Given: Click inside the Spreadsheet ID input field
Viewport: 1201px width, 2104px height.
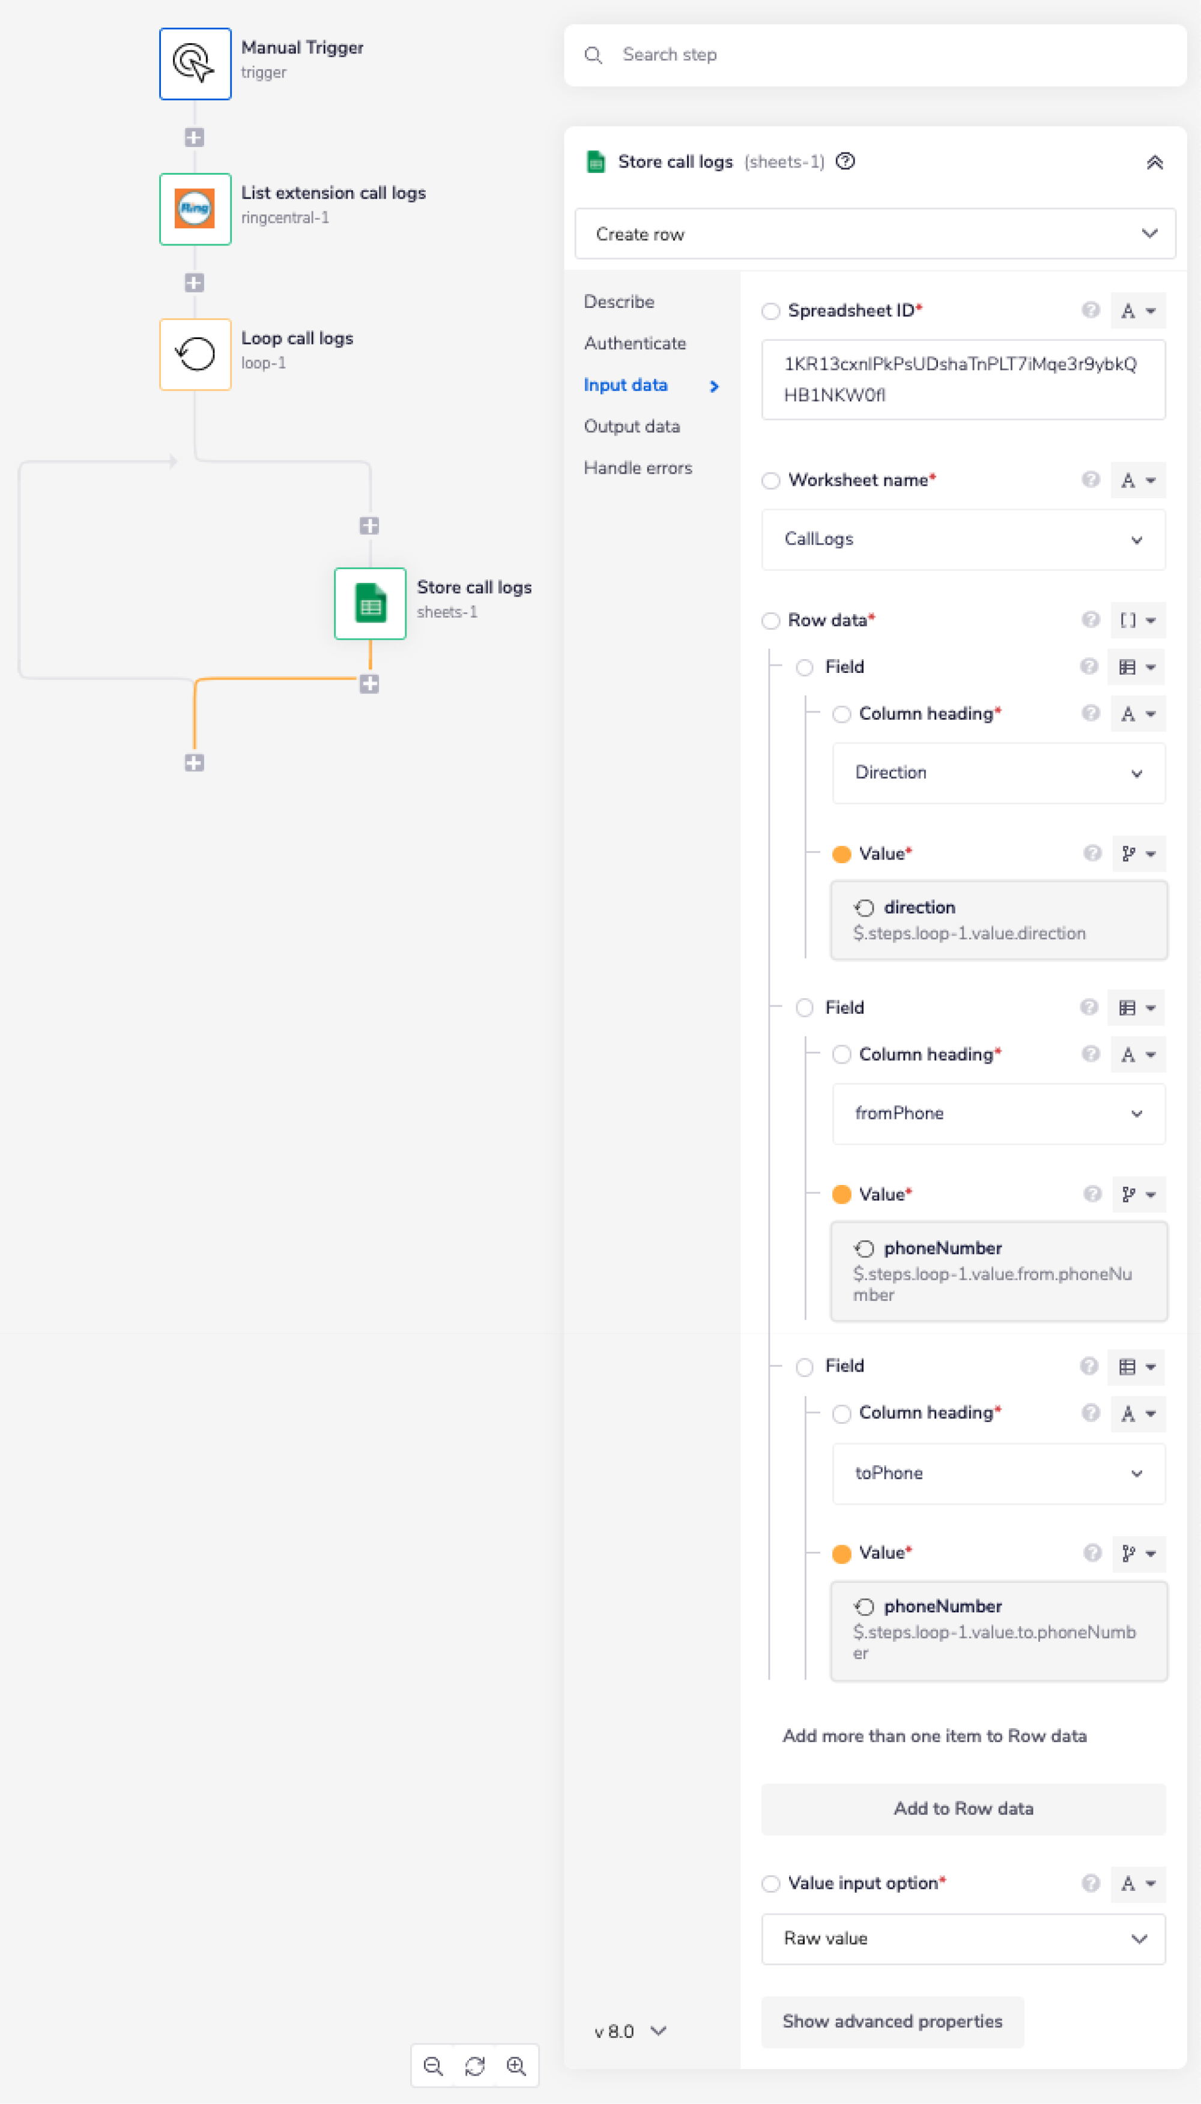Looking at the screenshot, I should tap(963, 379).
